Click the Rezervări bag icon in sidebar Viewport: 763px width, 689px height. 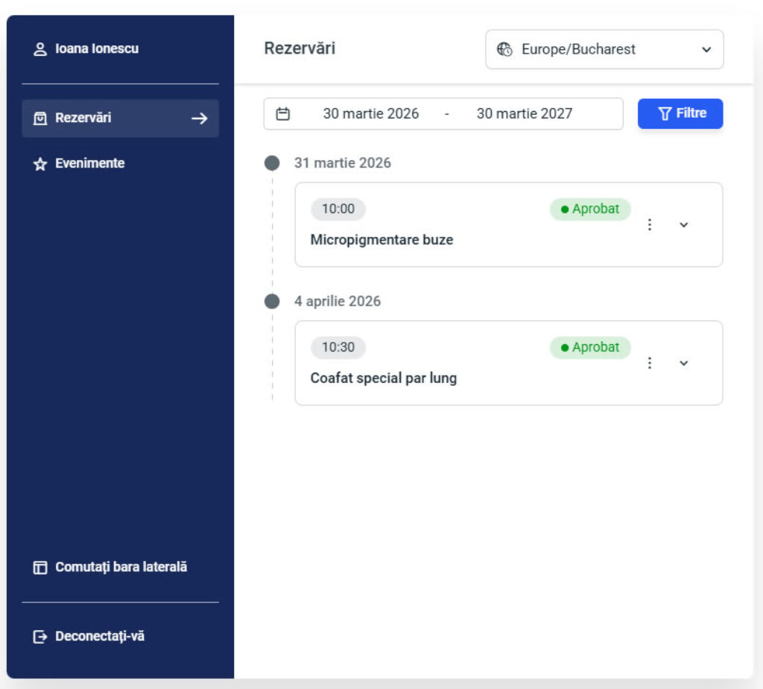pyautogui.click(x=40, y=118)
